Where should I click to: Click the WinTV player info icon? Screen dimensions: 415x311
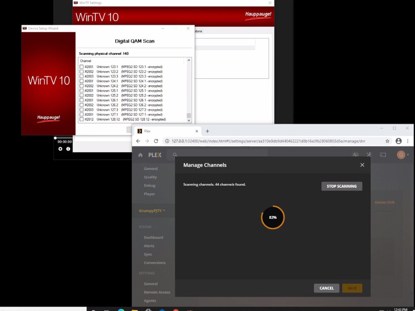tap(68, 149)
